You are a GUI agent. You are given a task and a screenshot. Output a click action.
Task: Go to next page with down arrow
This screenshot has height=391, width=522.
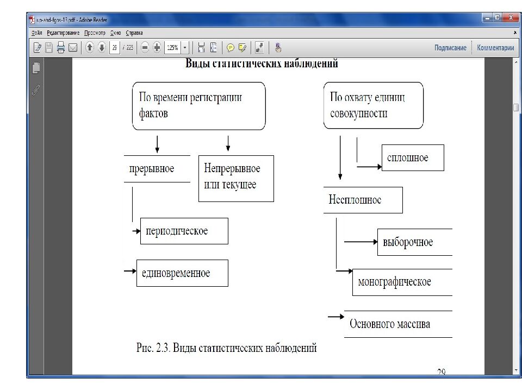(101, 47)
